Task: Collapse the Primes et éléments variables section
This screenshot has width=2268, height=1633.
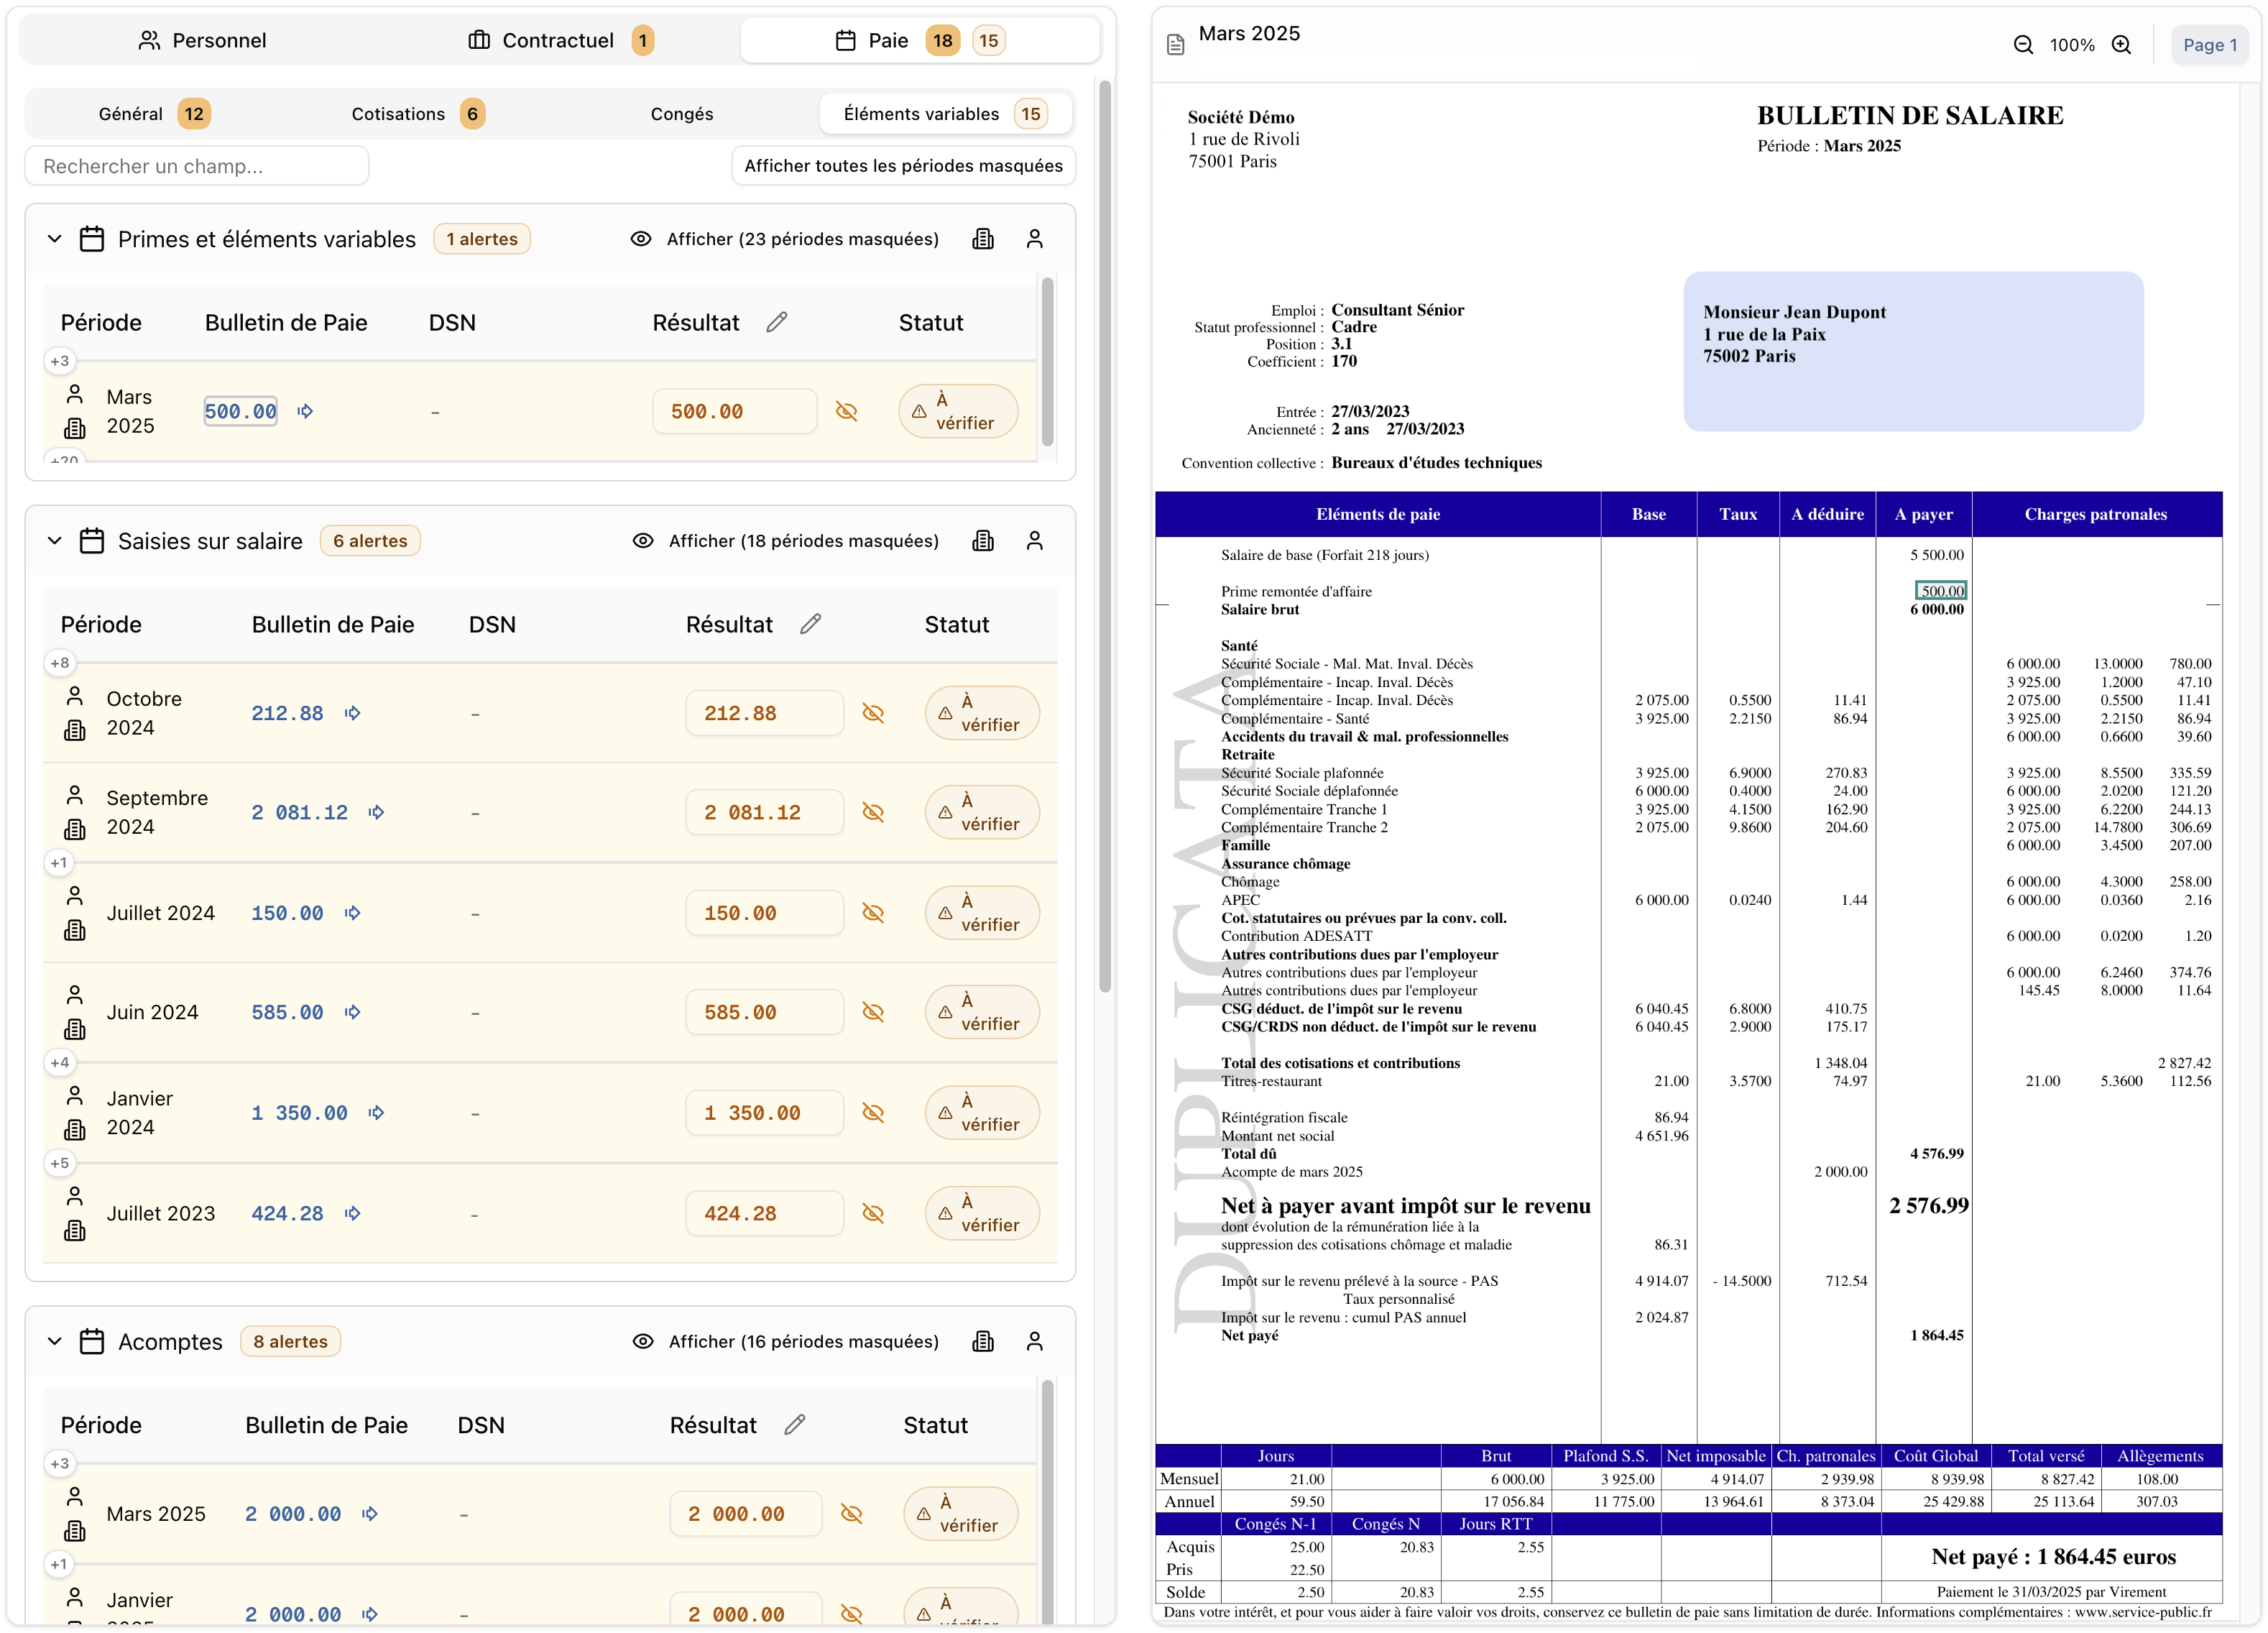Action: [55, 239]
